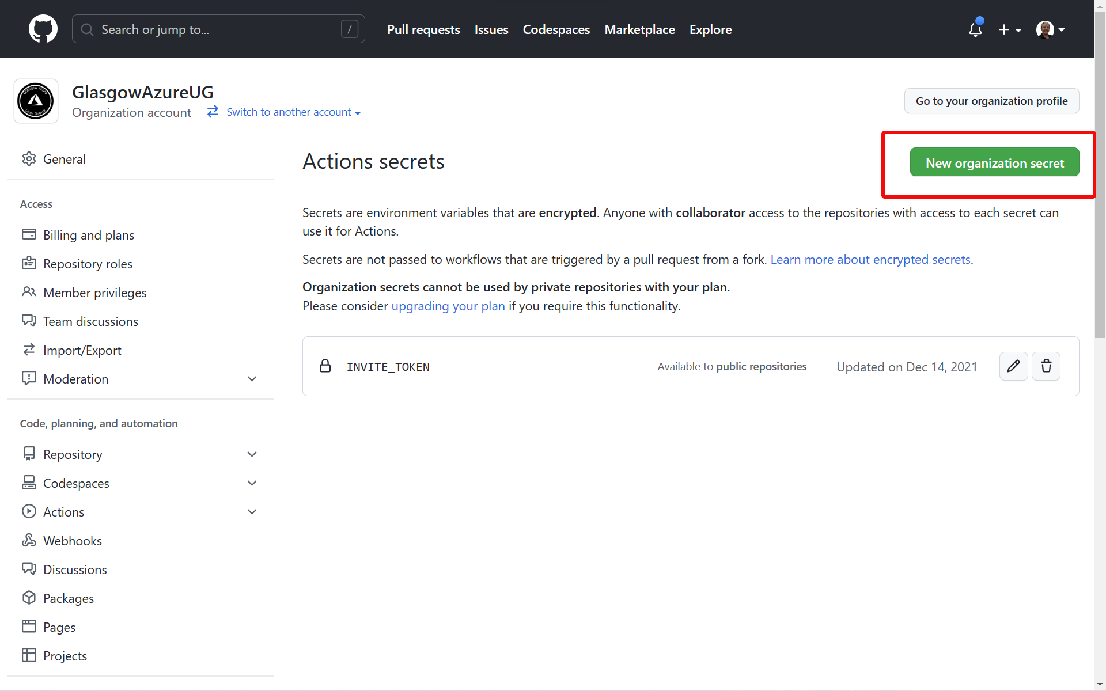Screen dimensions: 1106x691
Task: Open the Marketplace menu item
Action: pyautogui.click(x=639, y=29)
